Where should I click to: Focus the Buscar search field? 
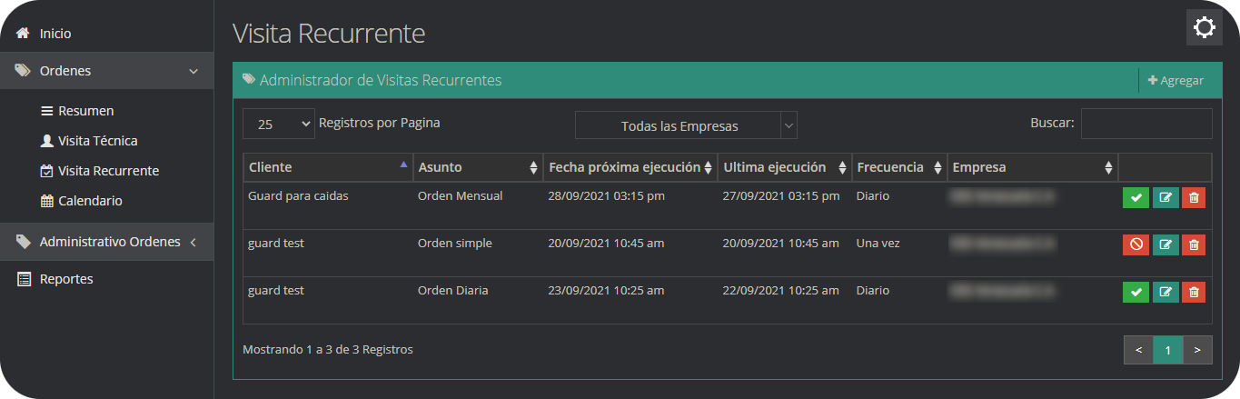1146,124
